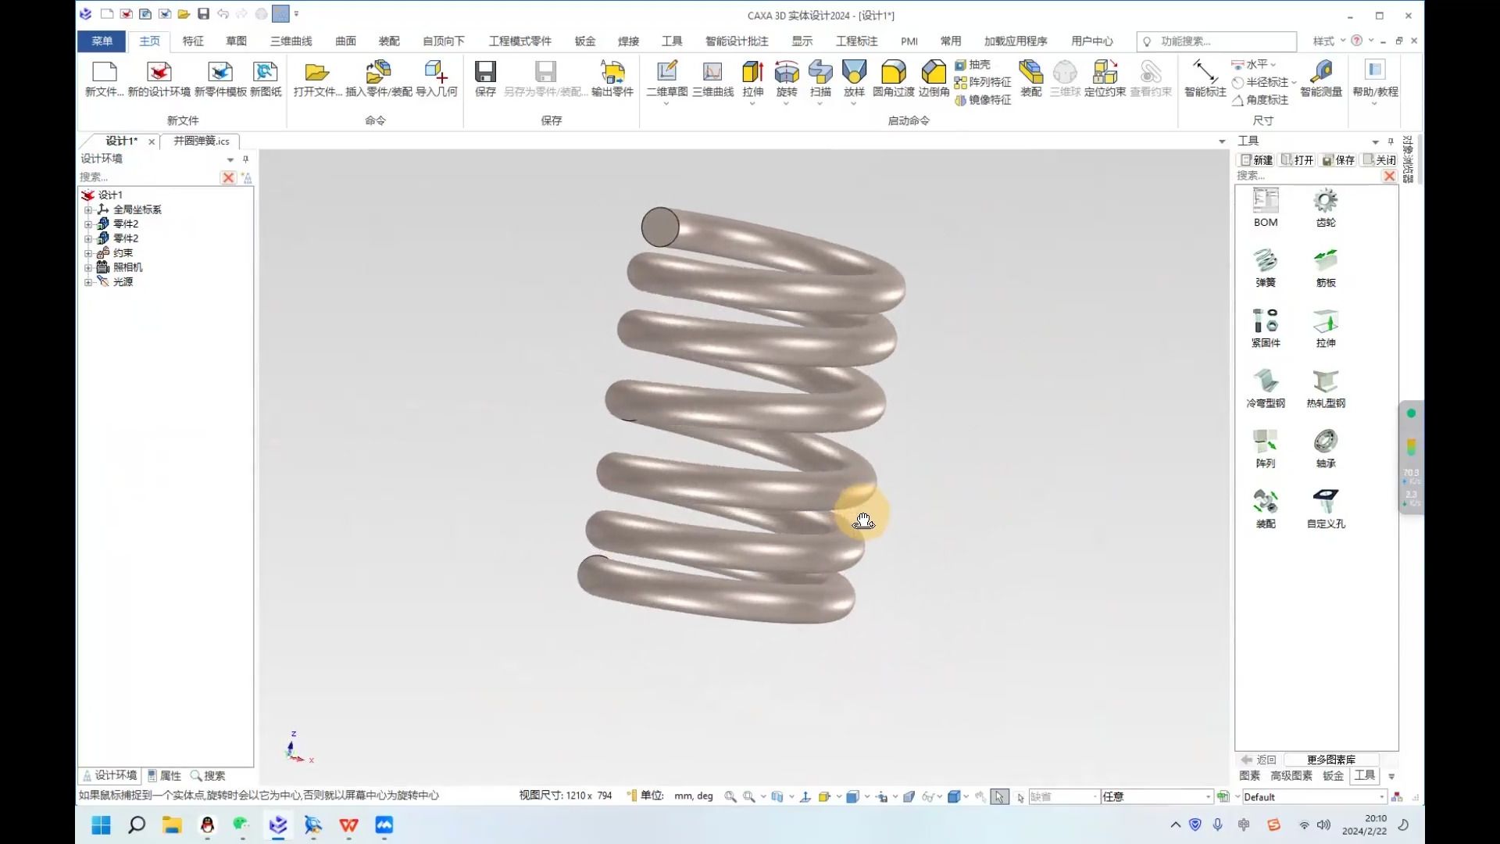Switch to the 属性 properties panel tab

pos(164,775)
